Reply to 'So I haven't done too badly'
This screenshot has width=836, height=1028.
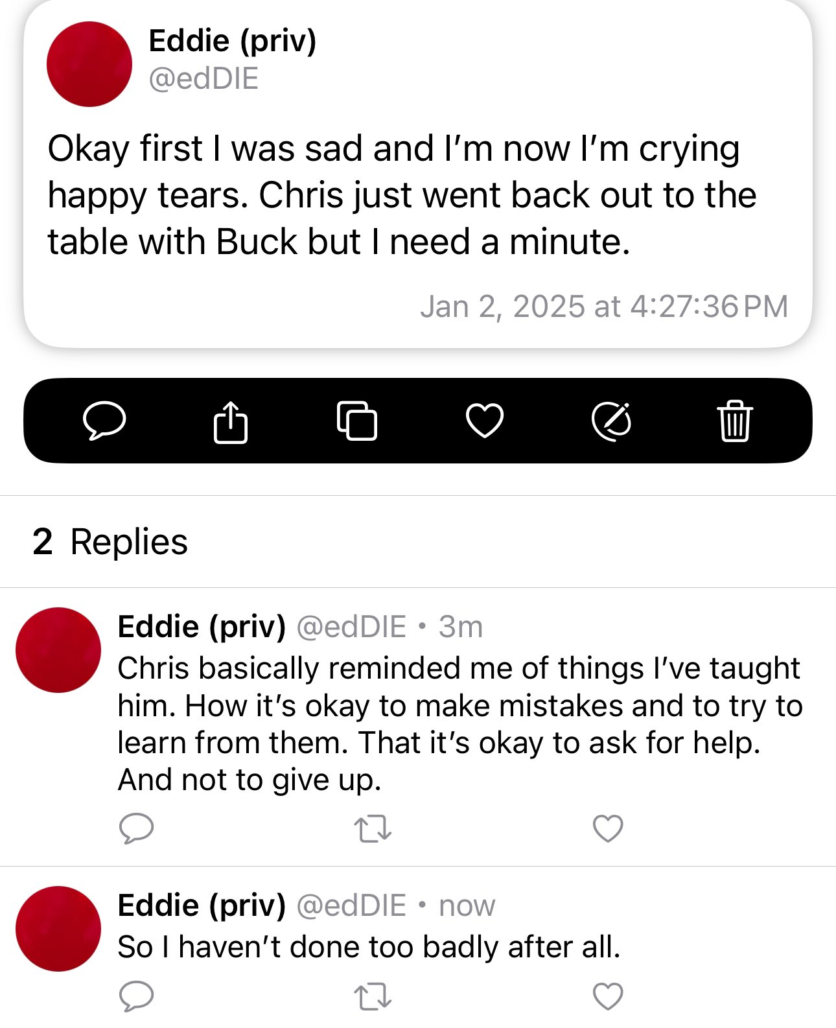(x=137, y=996)
